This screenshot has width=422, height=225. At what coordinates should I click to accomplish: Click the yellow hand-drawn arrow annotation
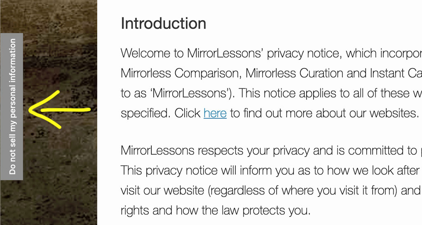click(59, 109)
